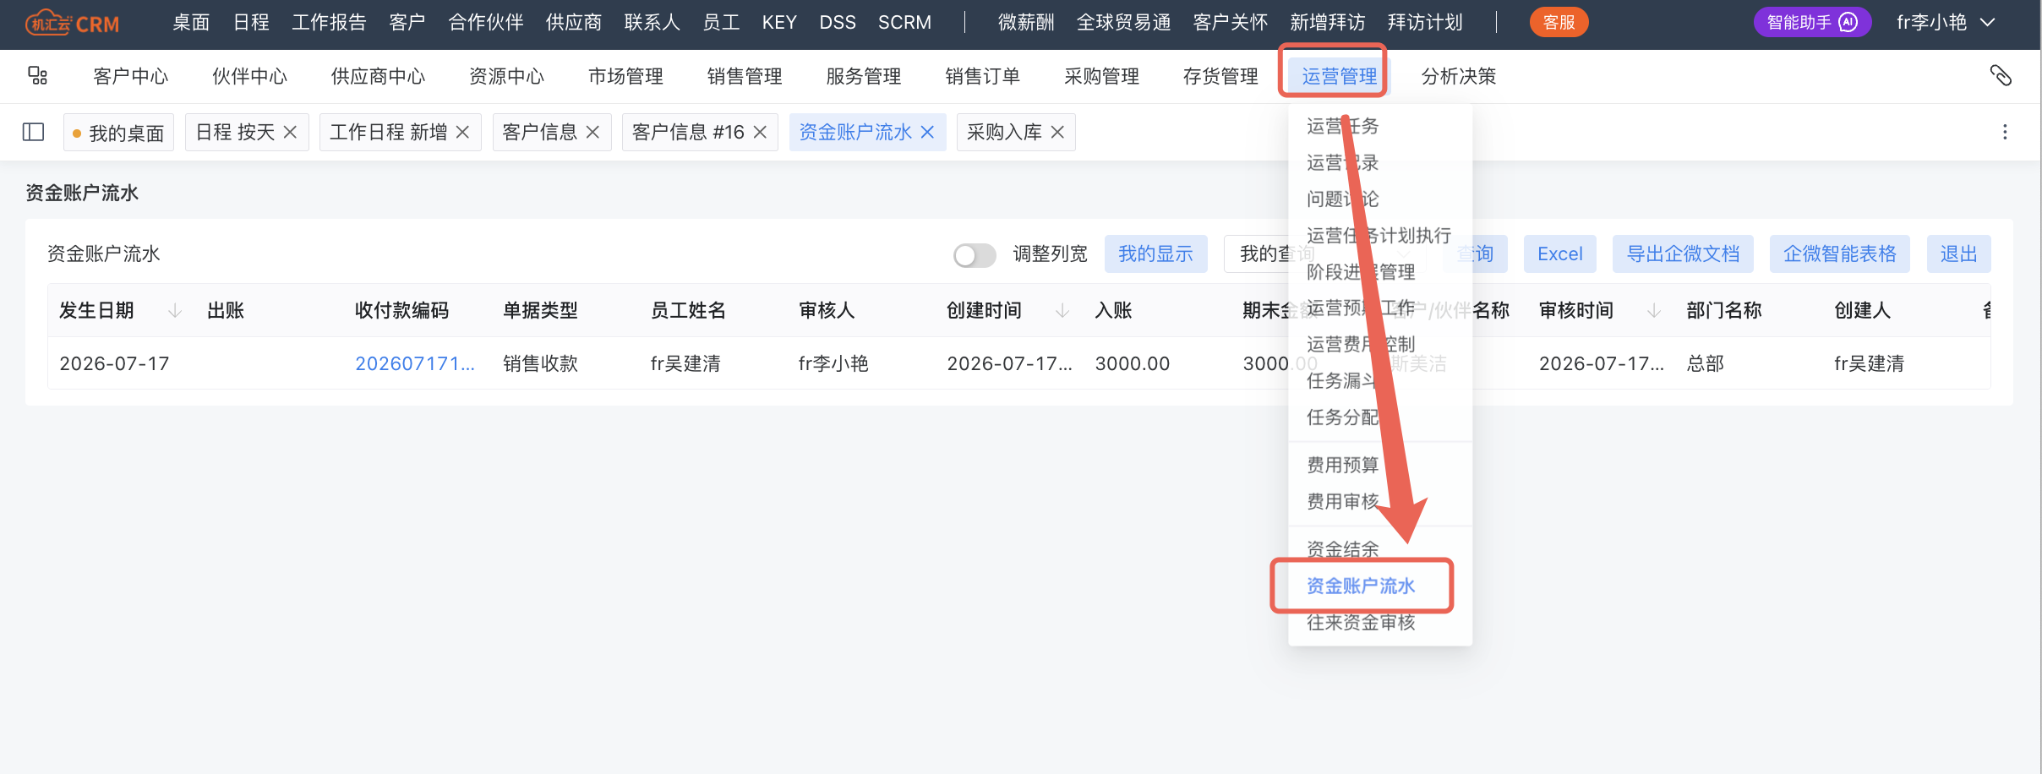Open 供应商中心 module
The image size is (2042, 774).
(x=378, y=76)
